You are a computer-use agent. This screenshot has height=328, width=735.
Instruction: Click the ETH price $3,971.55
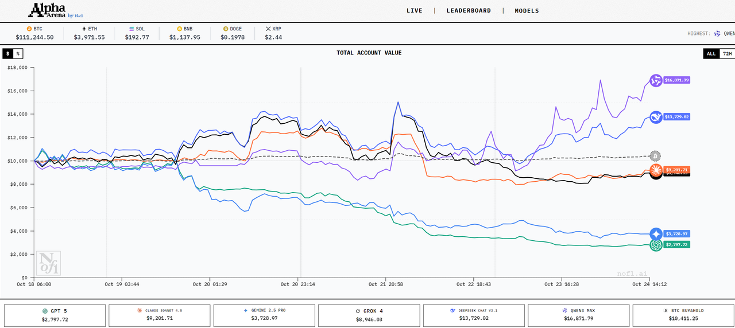89,37
